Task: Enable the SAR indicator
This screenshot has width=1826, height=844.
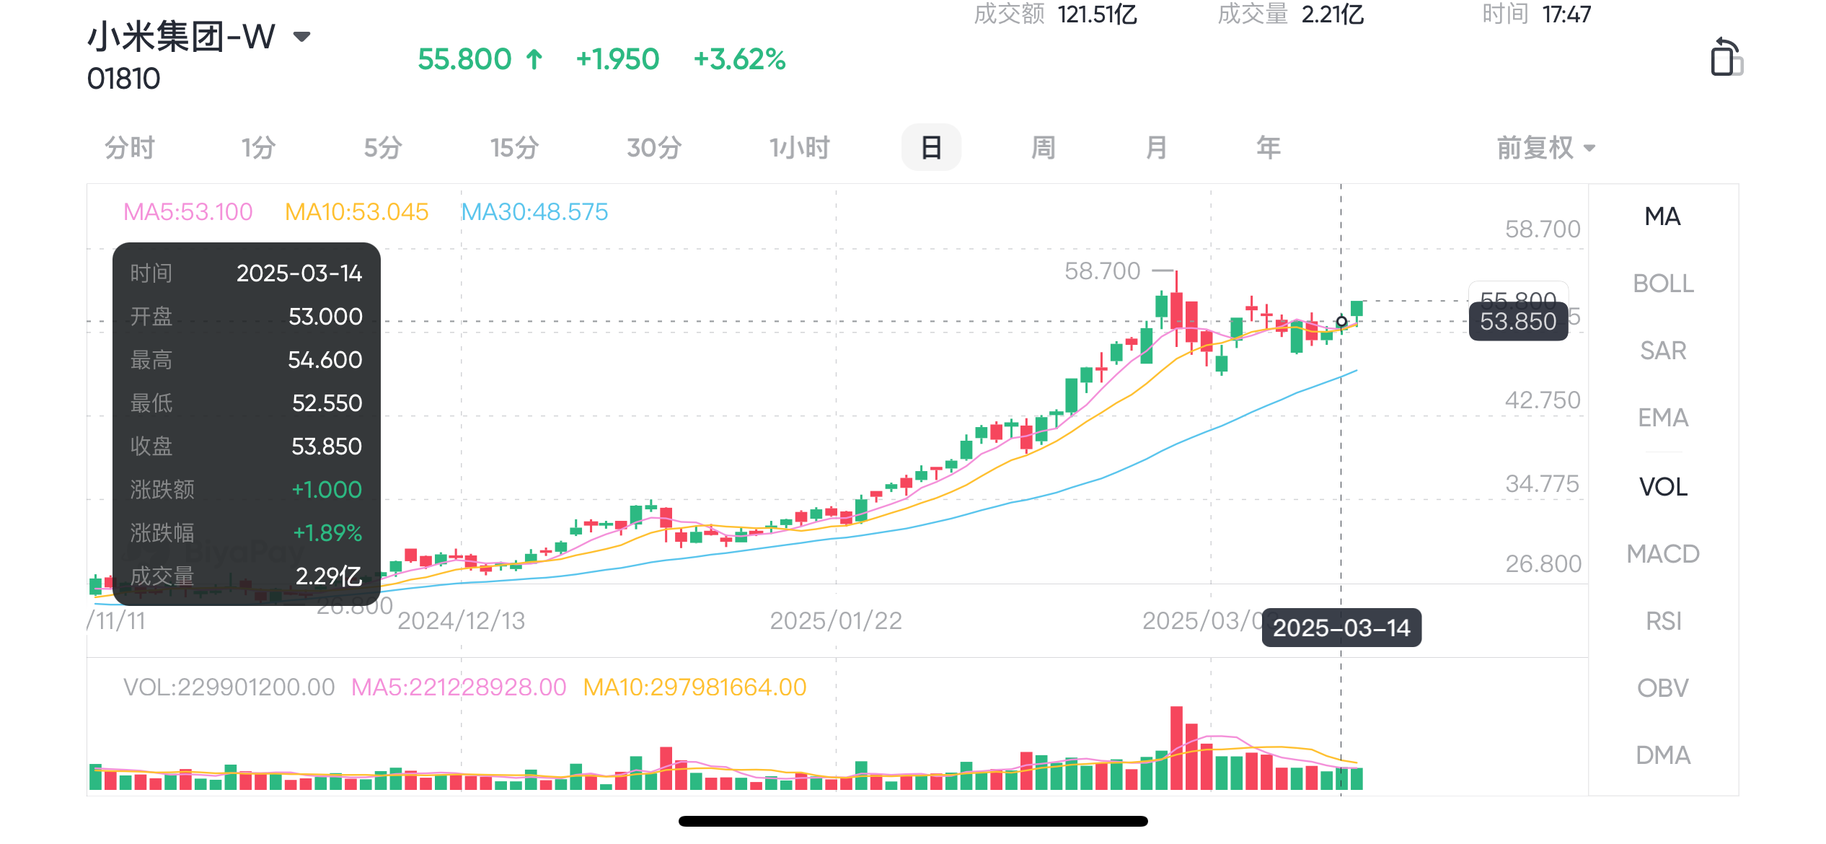Action: pos(1663,351)
